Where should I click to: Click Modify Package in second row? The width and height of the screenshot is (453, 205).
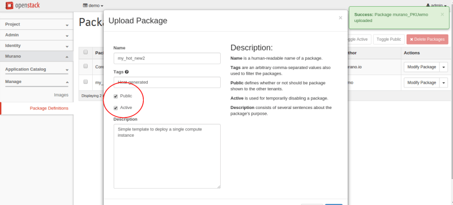pyautogui.click(x=421, y=82)
